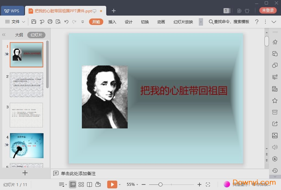Click the 未登录 login button
This screenshot has width=281, height=190.
coord(268,10)
